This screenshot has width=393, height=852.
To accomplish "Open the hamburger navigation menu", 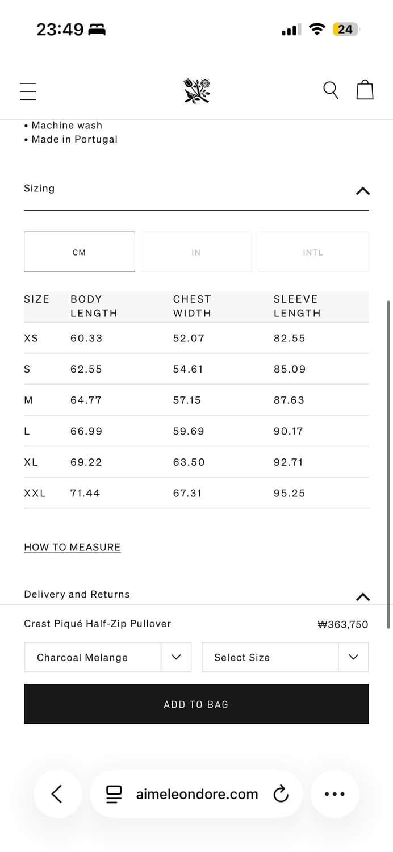I will [28, 91].
